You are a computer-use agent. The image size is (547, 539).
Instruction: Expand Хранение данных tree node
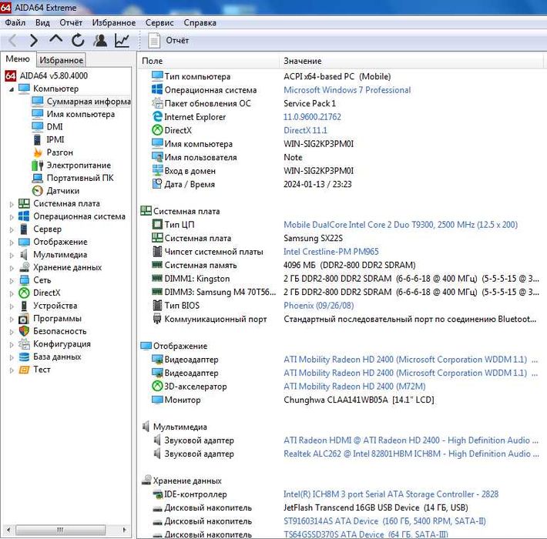point(12,268)
